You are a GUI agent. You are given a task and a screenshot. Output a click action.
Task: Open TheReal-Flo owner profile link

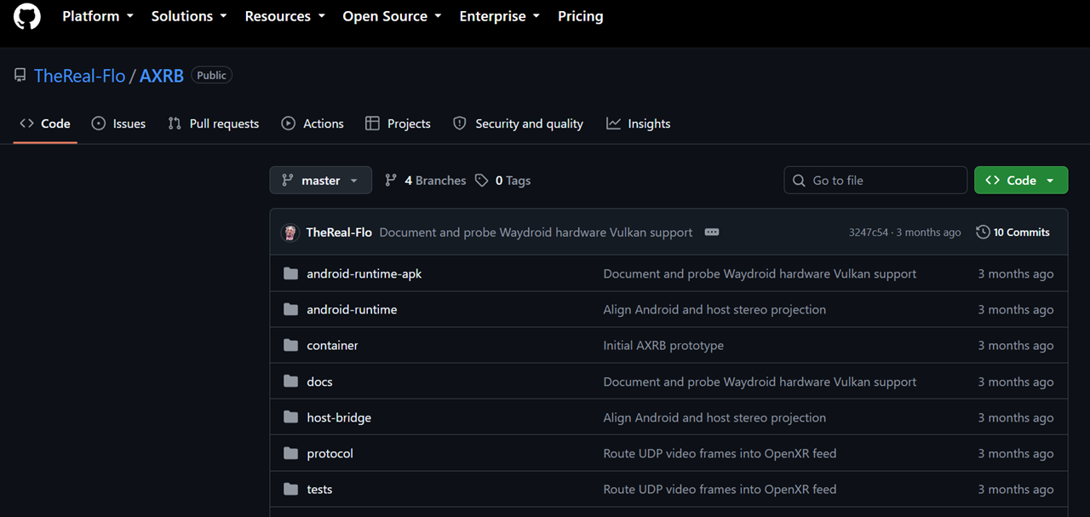point(80,75)
